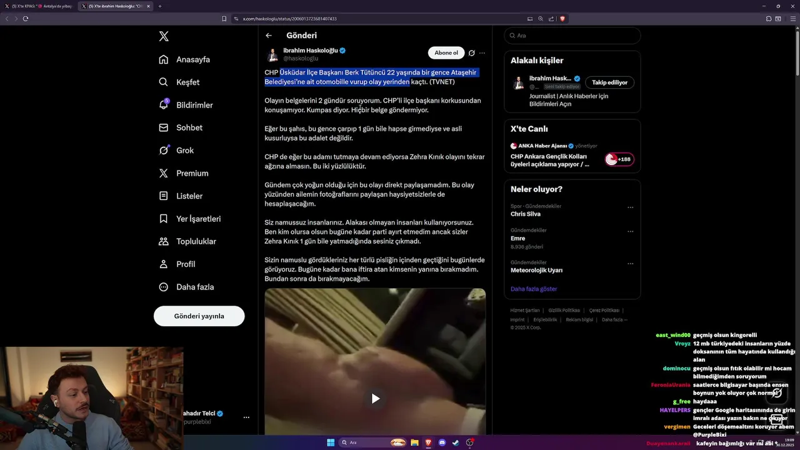Open İbrahim Haskoloğlu's avatar in the post

pos(272,54)
